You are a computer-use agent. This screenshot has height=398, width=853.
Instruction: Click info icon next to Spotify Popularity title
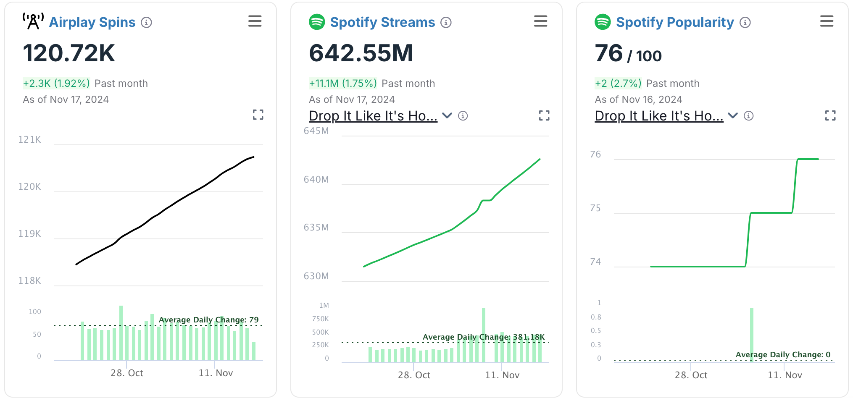[745, 22]
